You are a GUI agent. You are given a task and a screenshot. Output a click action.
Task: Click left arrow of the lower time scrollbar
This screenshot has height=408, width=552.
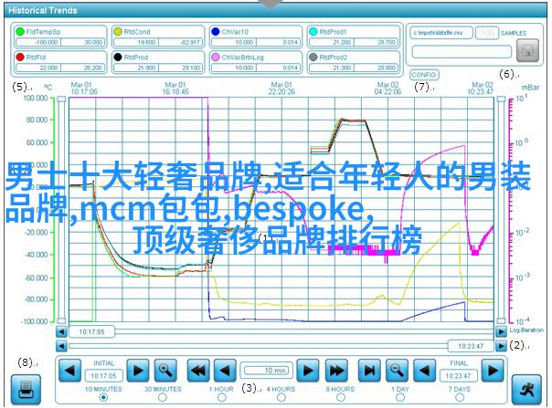pyautogui.click(x=61, y=346)
